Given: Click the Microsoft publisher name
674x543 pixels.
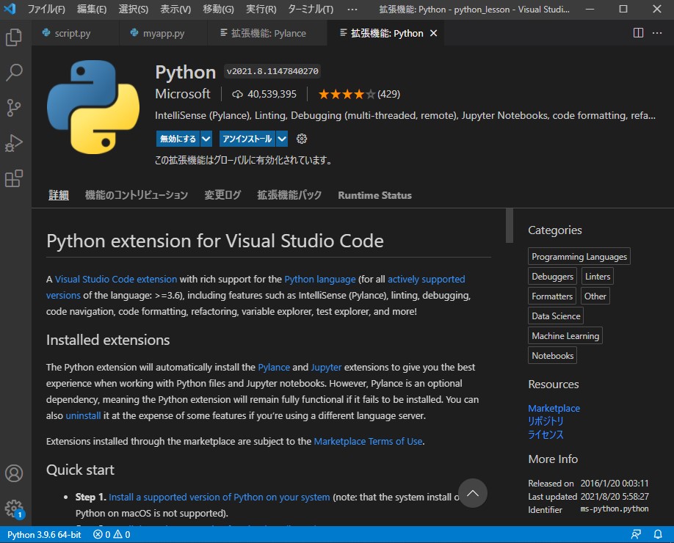Looking at the screenshot, I should (x=183, y=94).
